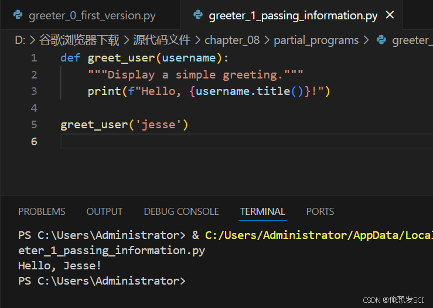433x308 pixels.
Task: Place cursor in empty line 6
Action: click(x=247, y=141)
